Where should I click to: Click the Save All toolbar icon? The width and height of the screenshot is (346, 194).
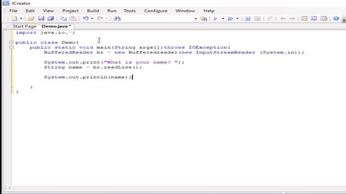pyautogui.click(x=51, y=19)
